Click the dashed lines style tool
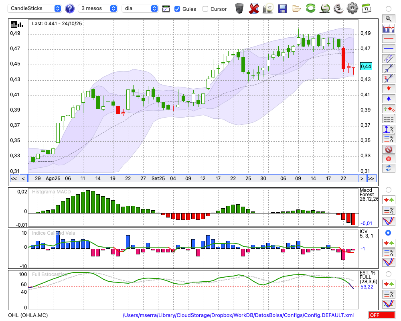The image size is (401, 321). (389, 119)
